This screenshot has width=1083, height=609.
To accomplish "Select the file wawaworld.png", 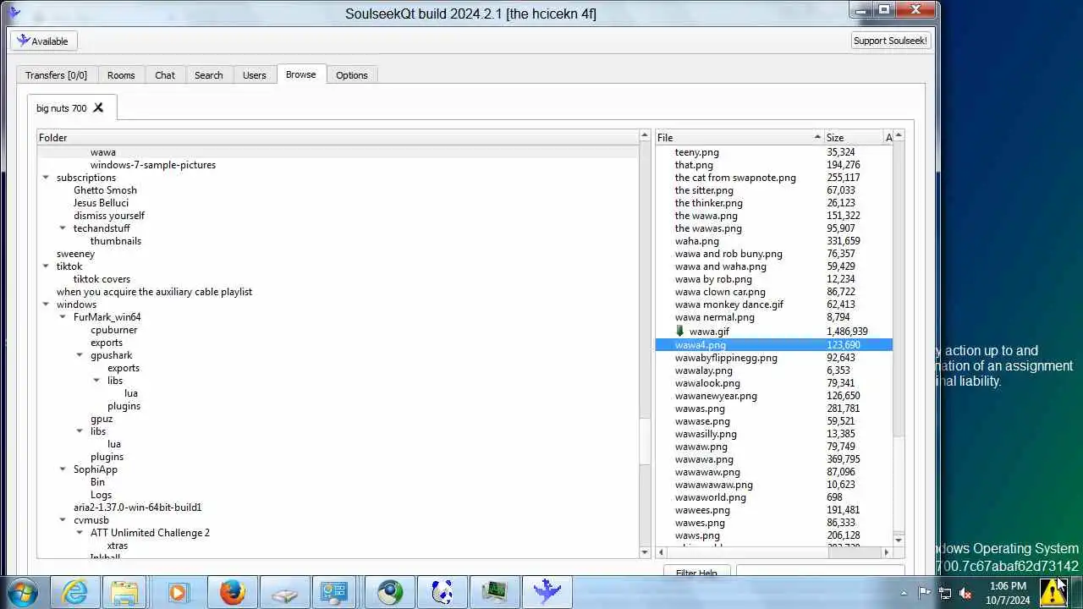I will pos(711,497).
